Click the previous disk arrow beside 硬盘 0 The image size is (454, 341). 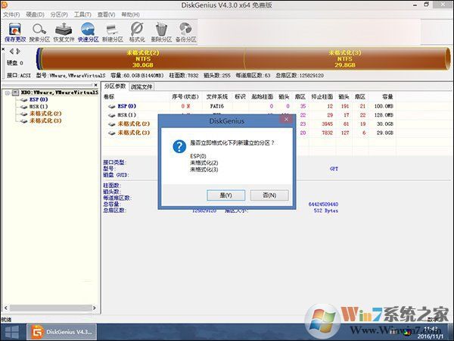pyautogui.click(x=8, y=51)
